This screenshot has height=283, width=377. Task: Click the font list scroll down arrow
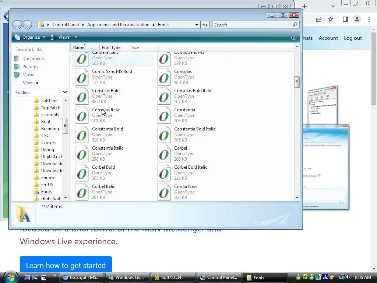(297, 198)
